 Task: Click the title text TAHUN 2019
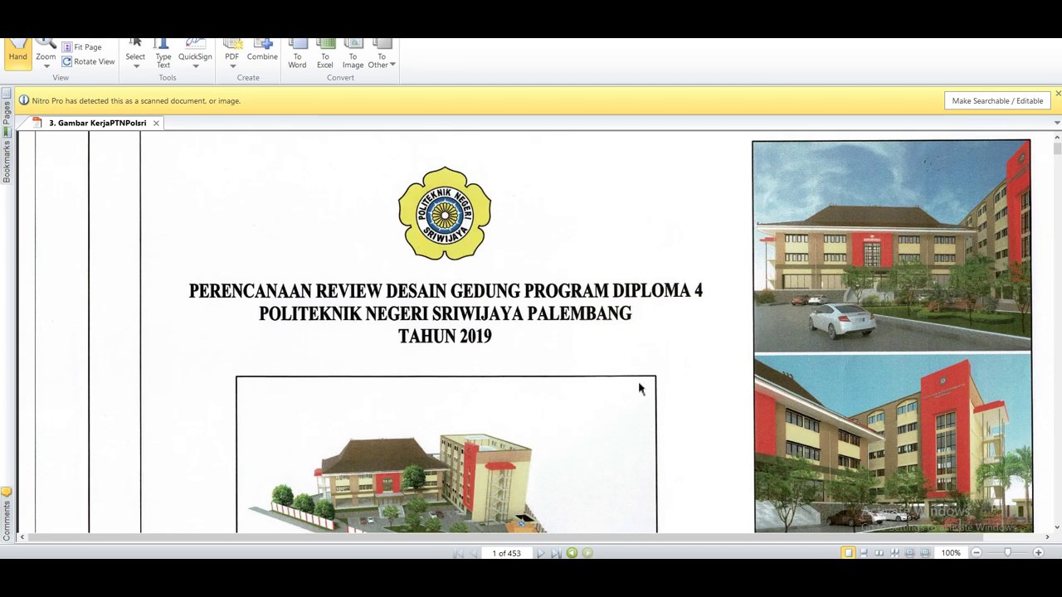[445, 336]
